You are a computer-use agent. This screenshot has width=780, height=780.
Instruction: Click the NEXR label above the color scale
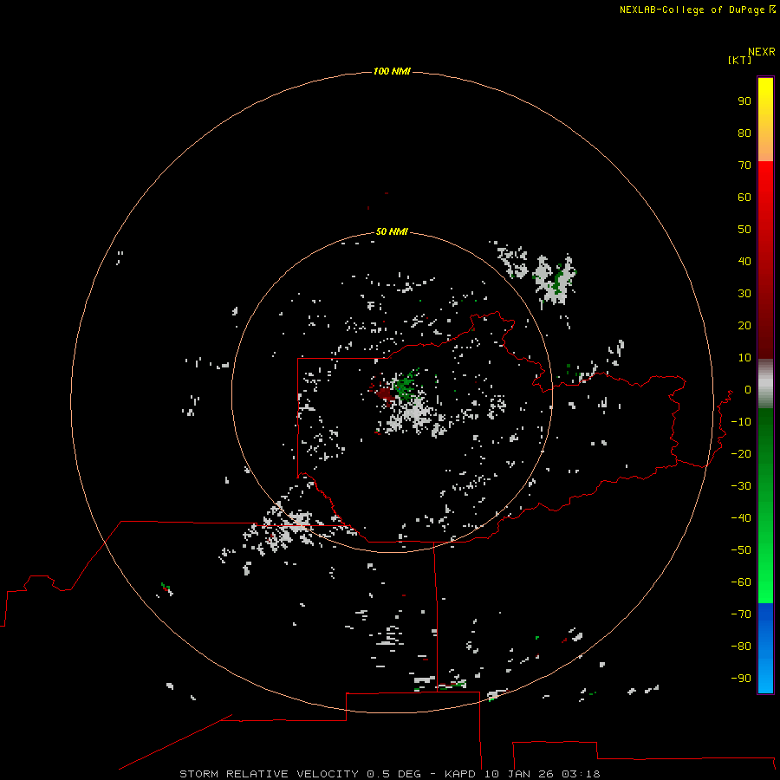tap(761, 52)
